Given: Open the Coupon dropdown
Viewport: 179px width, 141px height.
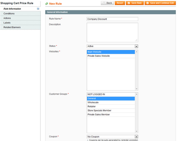Looking at the screenshot, I should point(112,137).
